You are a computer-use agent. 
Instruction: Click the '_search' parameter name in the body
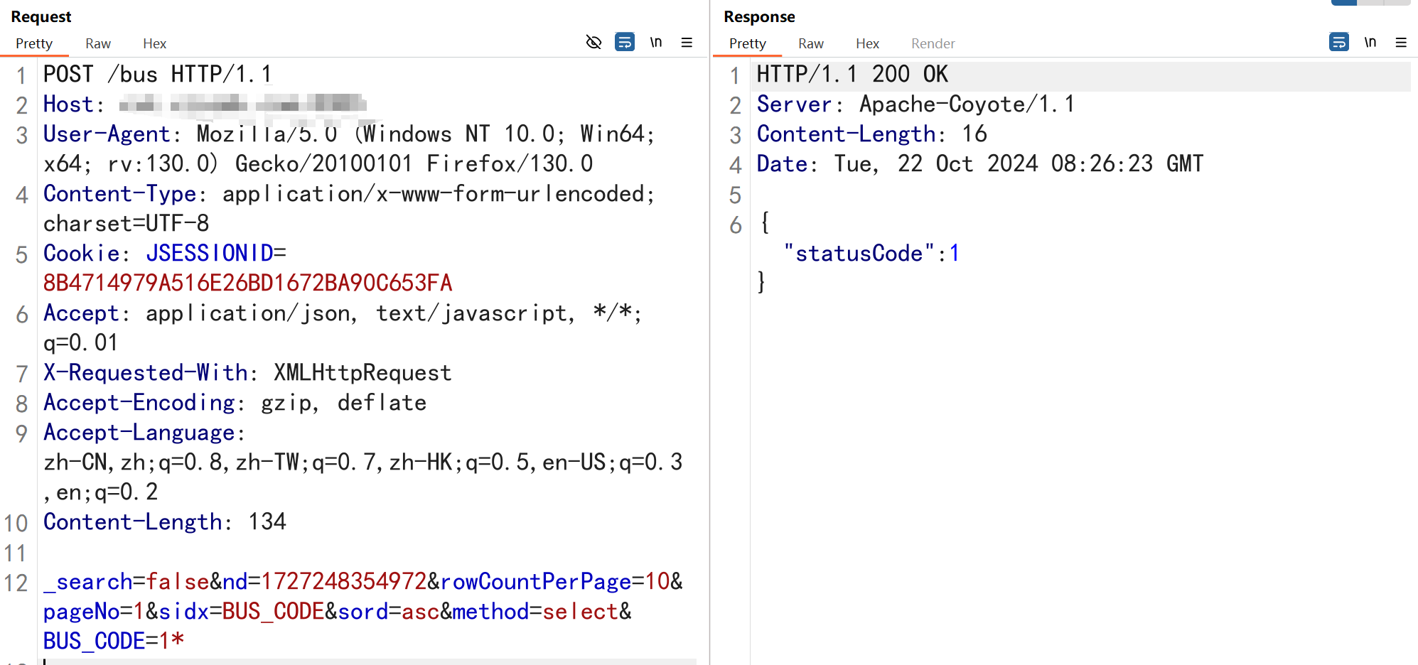(88, 582)
